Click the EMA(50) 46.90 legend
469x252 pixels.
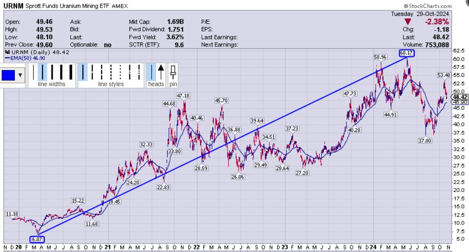click(x=25, y=58)
